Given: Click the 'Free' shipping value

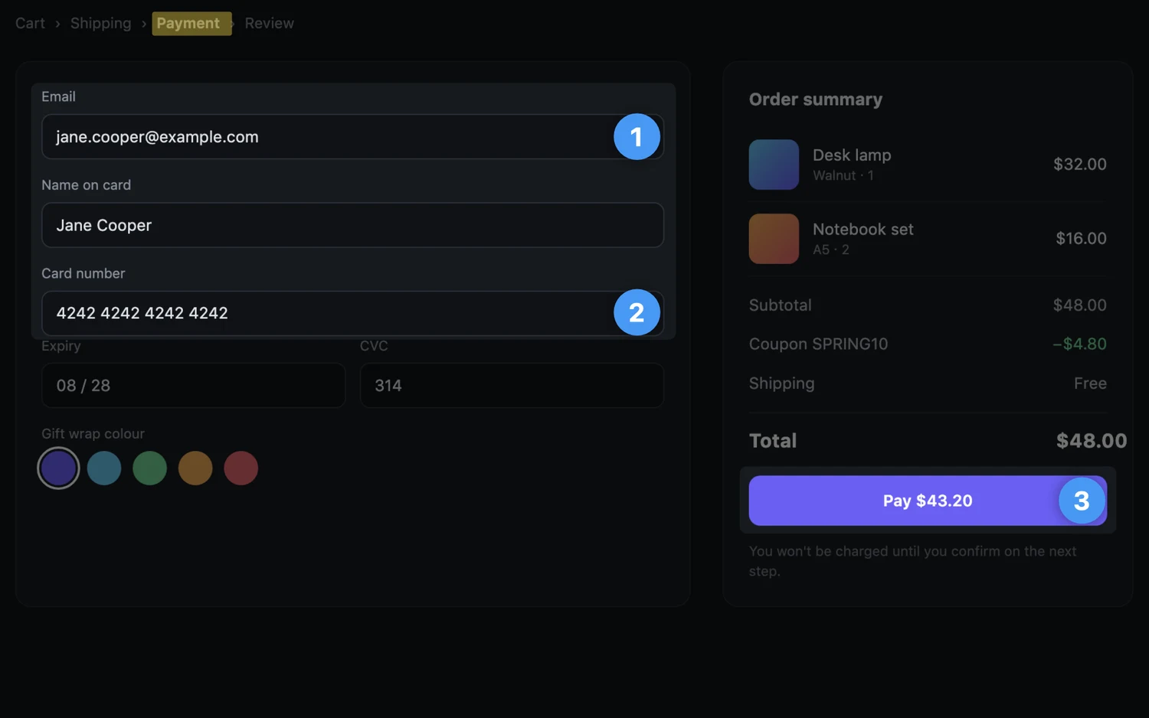Looking at the screenshot, I should coord(1090,383).
